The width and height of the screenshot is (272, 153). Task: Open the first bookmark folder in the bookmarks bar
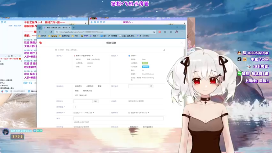pyautogui.click(x=42, y=36)
